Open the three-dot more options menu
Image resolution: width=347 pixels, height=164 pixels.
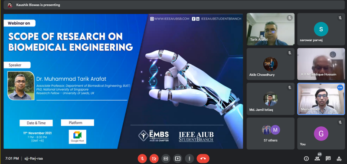click(x=189, y=158)
